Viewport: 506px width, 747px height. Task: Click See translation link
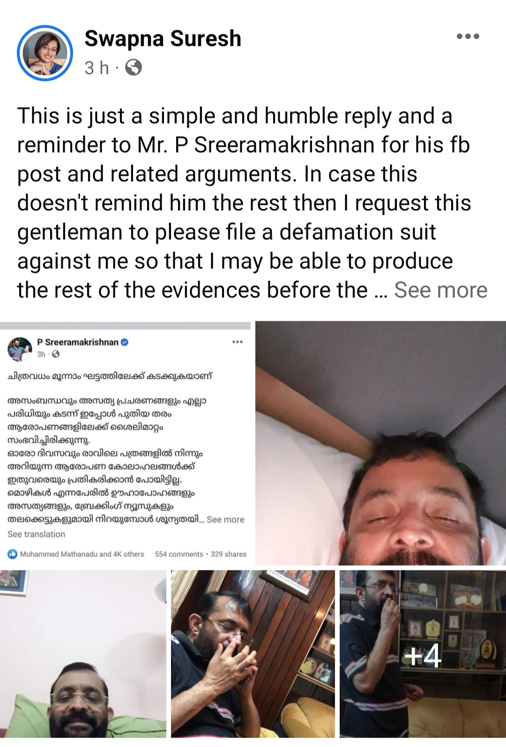point(36,534)
